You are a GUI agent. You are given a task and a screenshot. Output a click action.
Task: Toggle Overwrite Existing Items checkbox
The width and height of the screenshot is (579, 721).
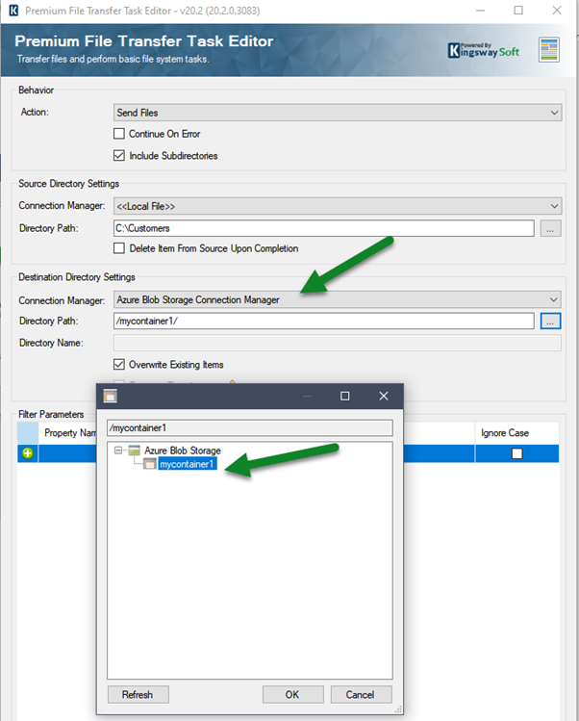[119, 365]
